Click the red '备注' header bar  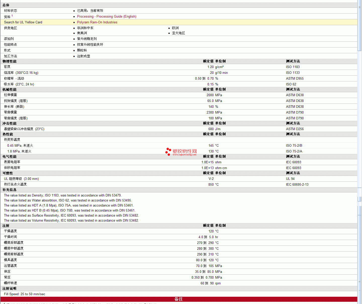(x=179, y=299)
